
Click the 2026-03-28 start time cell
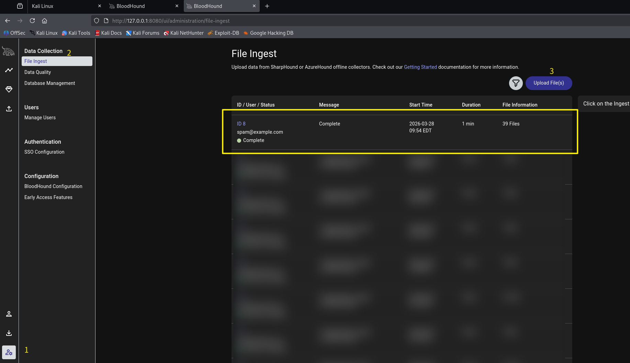tap(421, 127)
